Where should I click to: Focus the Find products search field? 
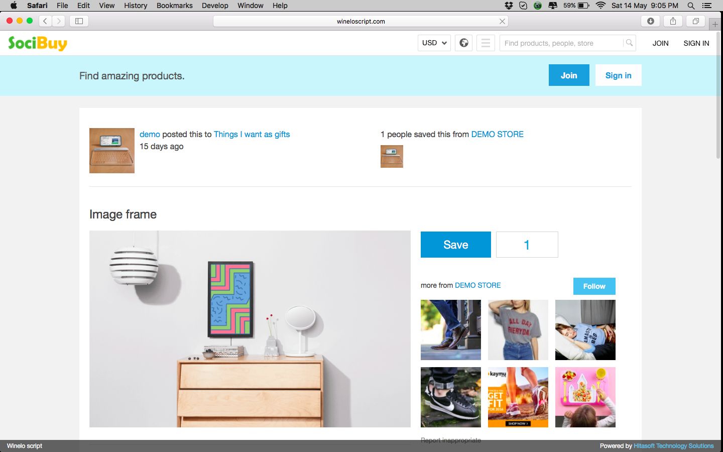pos(561,43)
